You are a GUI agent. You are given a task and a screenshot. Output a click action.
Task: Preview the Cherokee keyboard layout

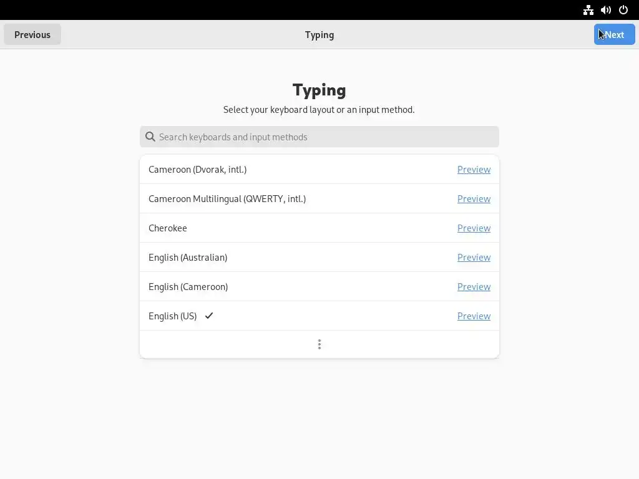click(x=474, y=228)
